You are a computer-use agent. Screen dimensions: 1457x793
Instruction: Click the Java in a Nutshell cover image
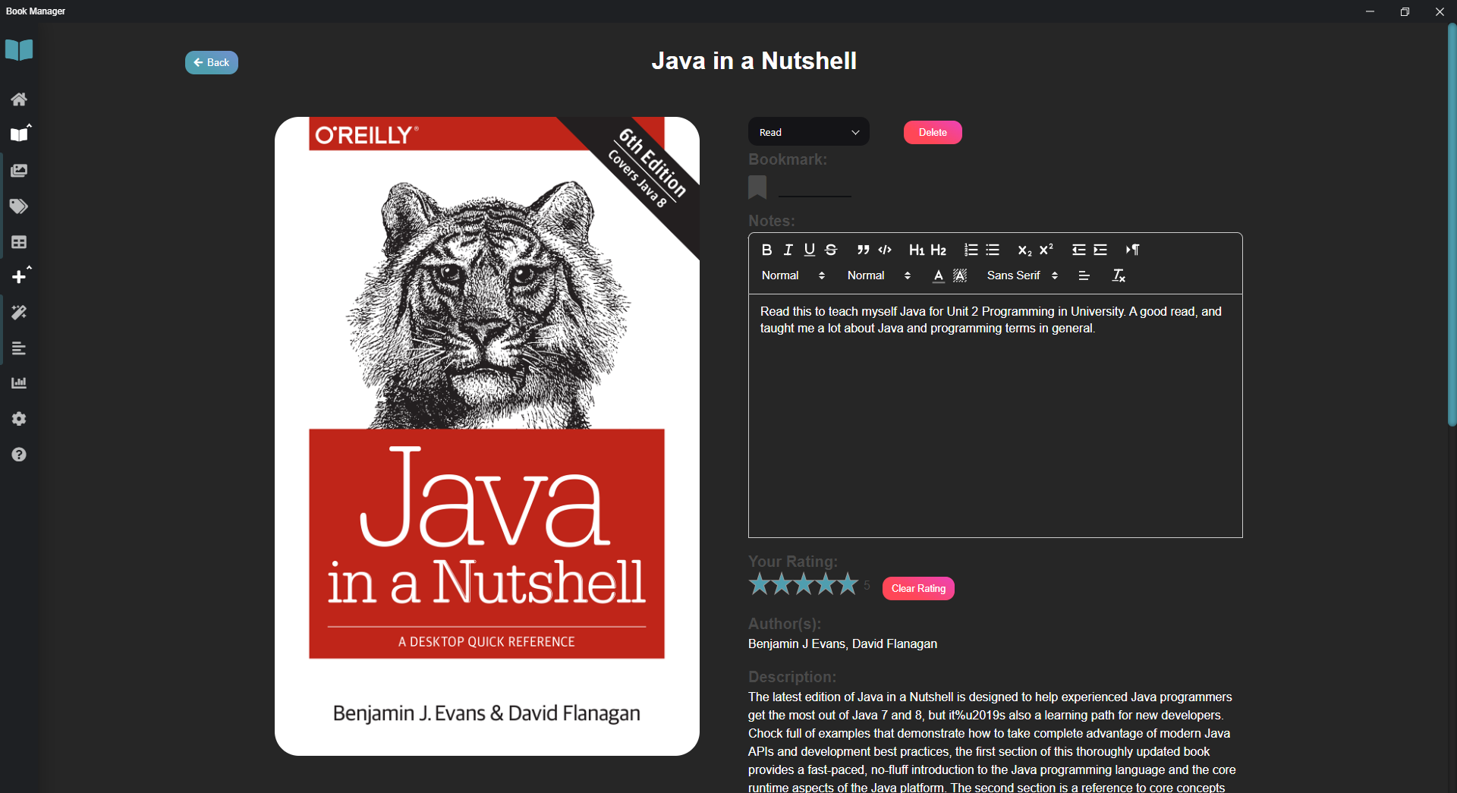pyautogui.click(x=487, y=436)
